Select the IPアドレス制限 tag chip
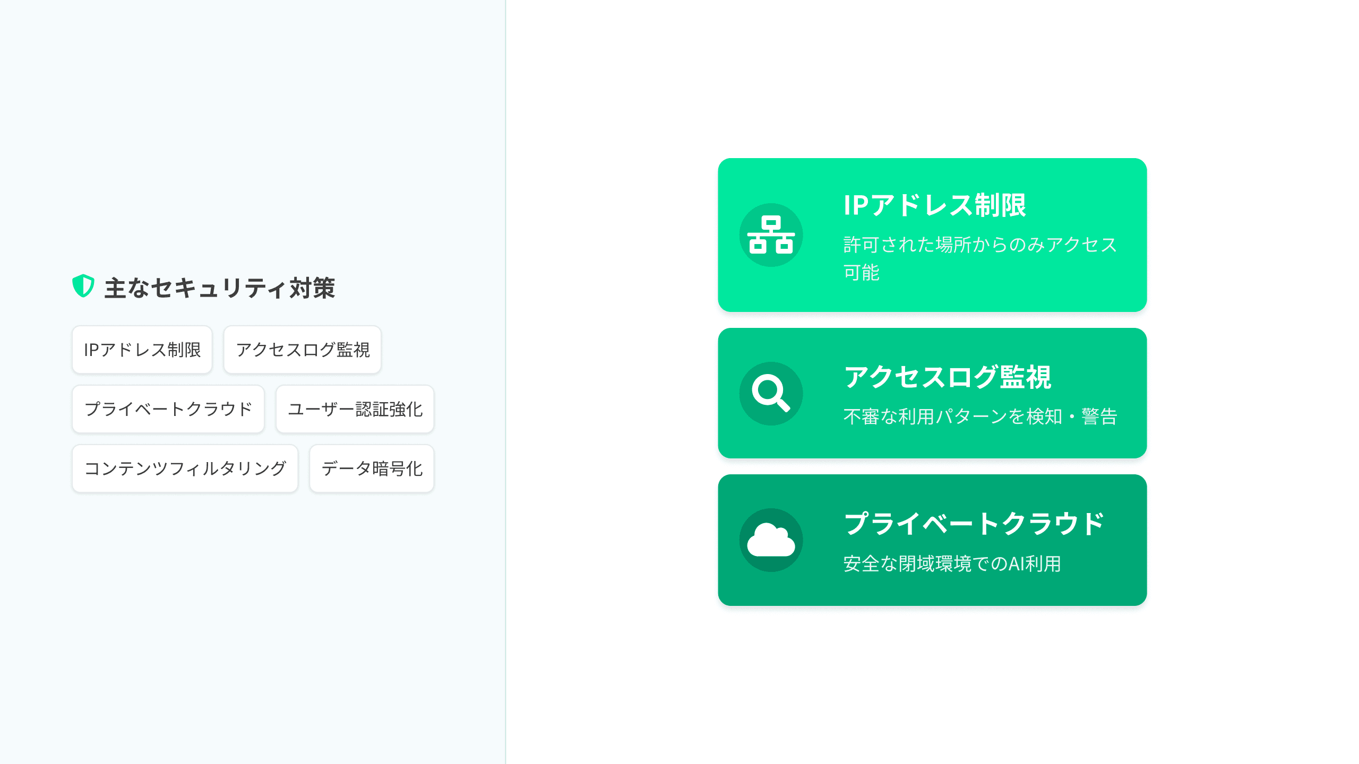The width and height of the screenshot is (1359, 764). [142, 350]
